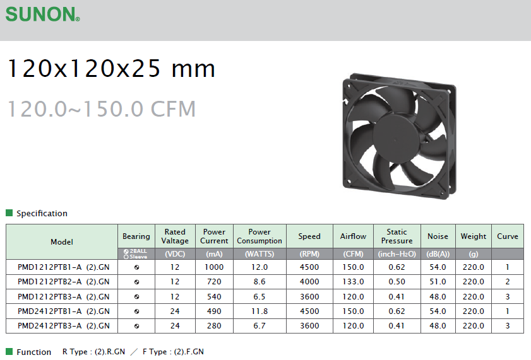The width and height of the screenshot is (531, 360).
Task: Click the Model column header
Action: (62, 241)
